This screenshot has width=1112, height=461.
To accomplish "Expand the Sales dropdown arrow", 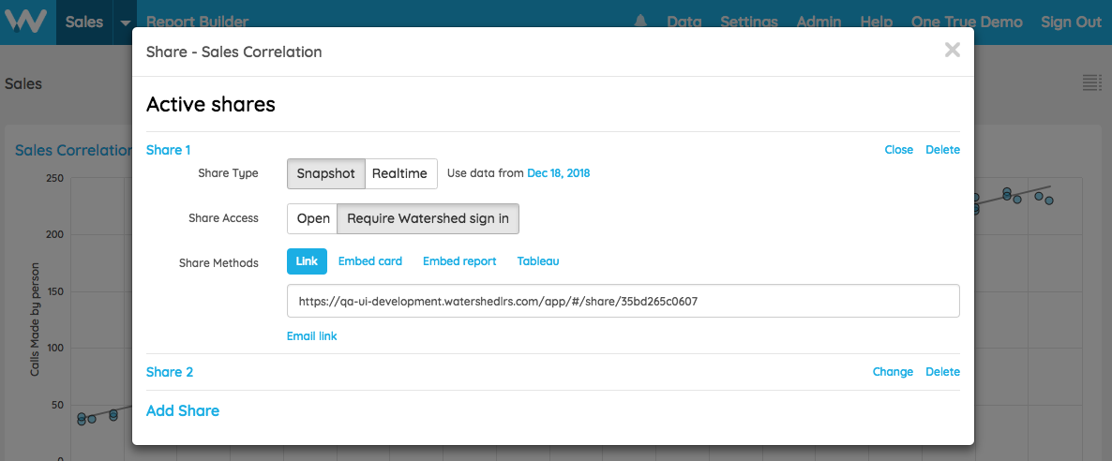I will 126,22.
